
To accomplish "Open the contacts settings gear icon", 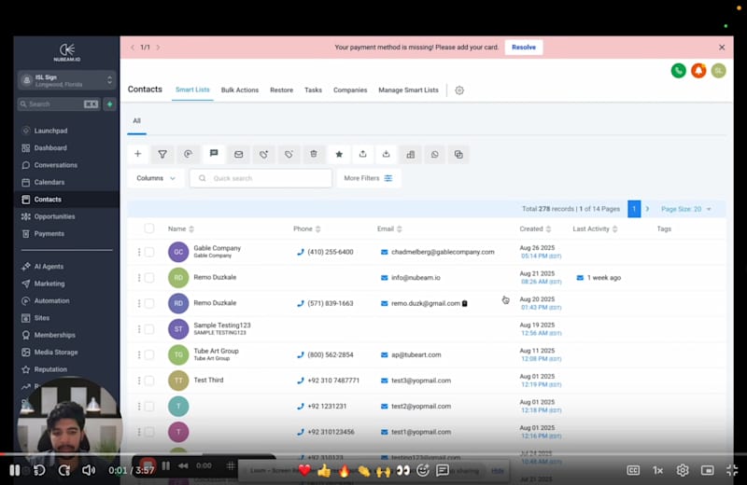I will tap(459, 90).
